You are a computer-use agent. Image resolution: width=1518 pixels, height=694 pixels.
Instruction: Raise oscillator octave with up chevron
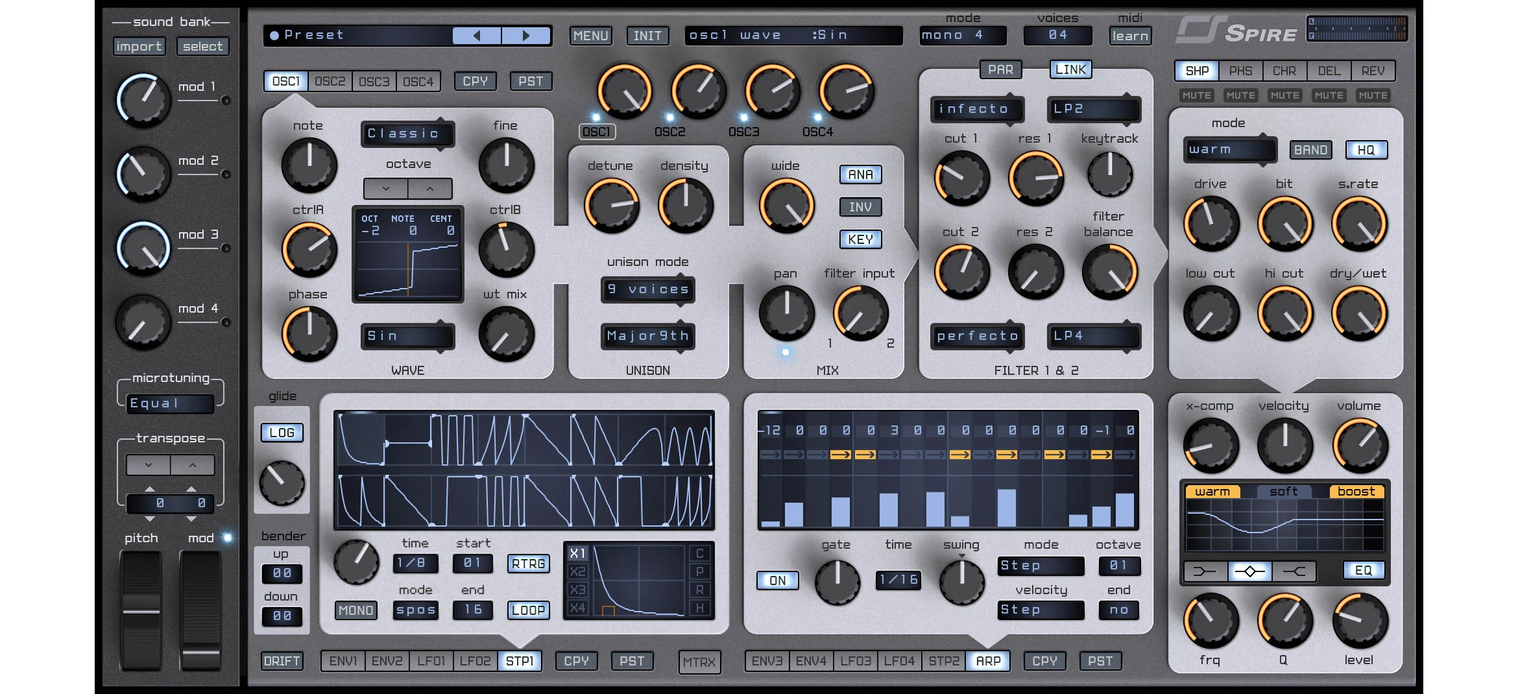(430, 189)
